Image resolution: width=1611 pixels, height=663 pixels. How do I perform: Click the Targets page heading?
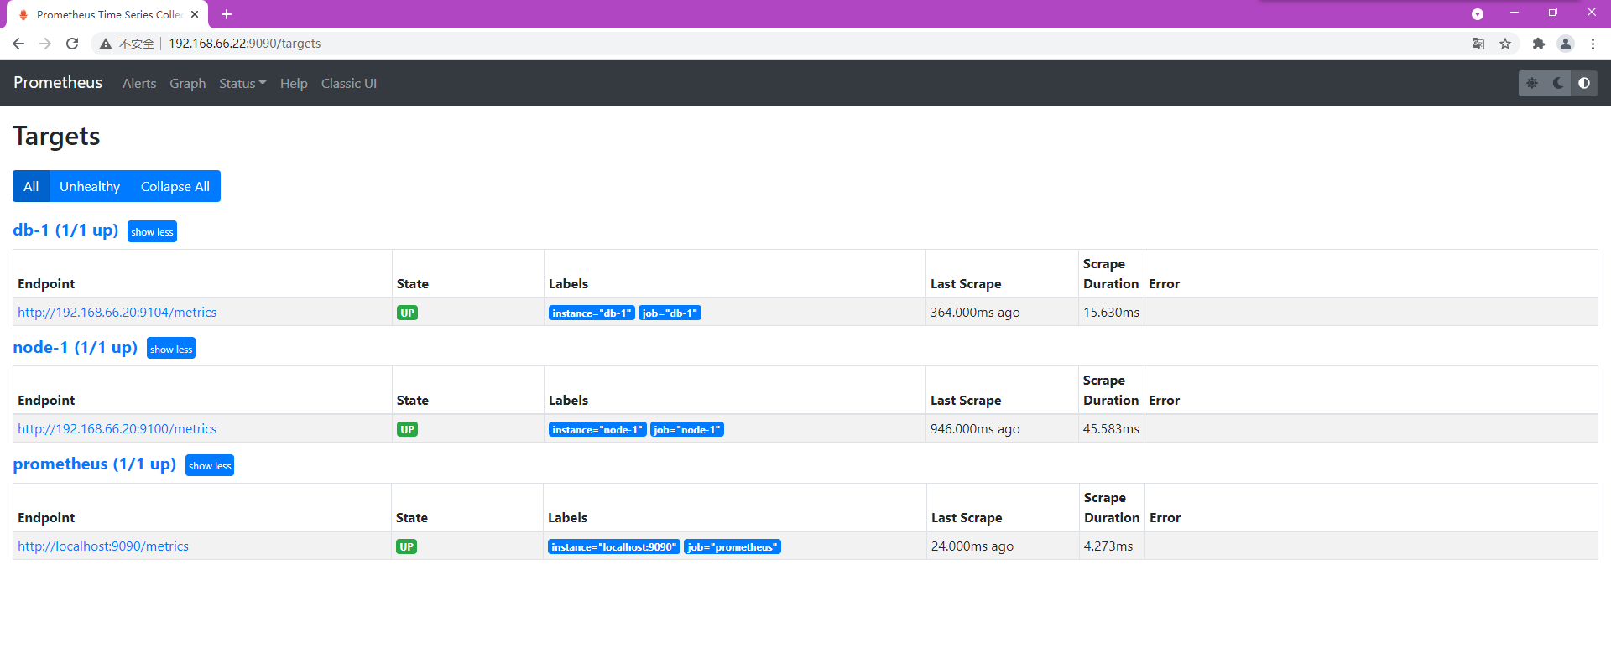point(57,136)
